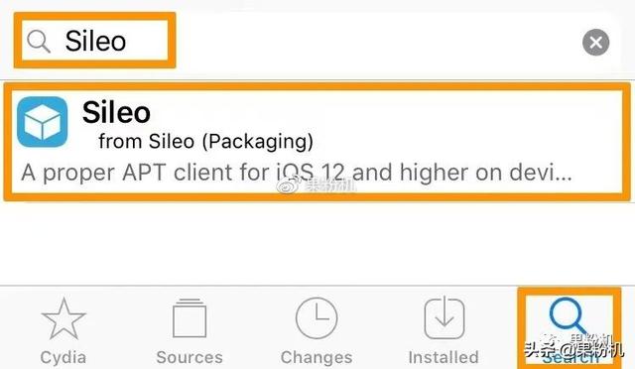Tap the Sources stacked-box icon
This screenshot has height=369, width=635.
tap(190, 318)
